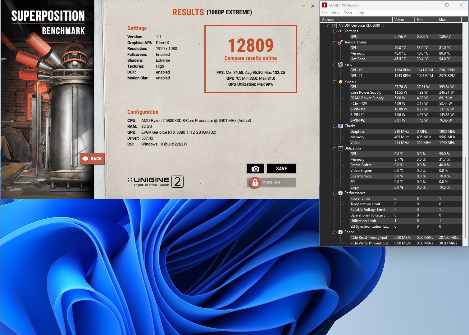Click the SAVE button in results
Image resolution: width=469 pixels, height=335 pixels.
[281, 169]
